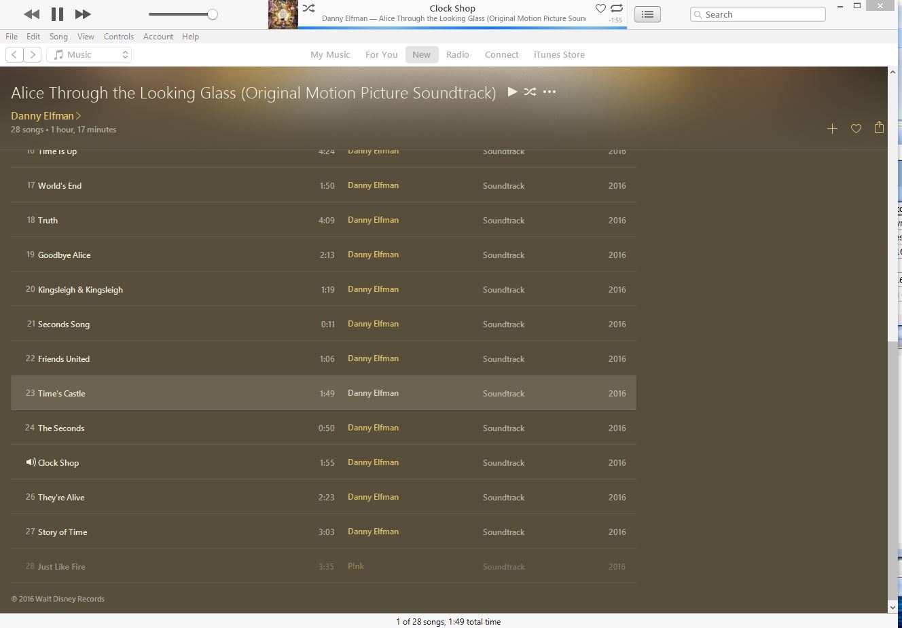Open the View menu
This screenshot has width=902, height=628.
click(86, 37)
